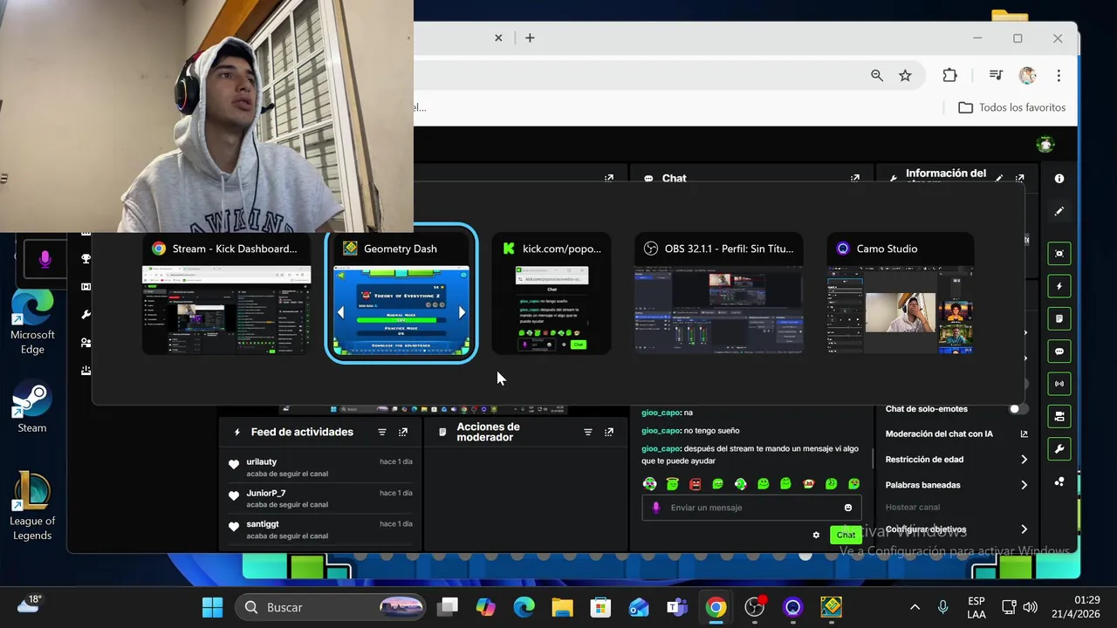Pop out Información del stream panel

(x=1020, y=178)
